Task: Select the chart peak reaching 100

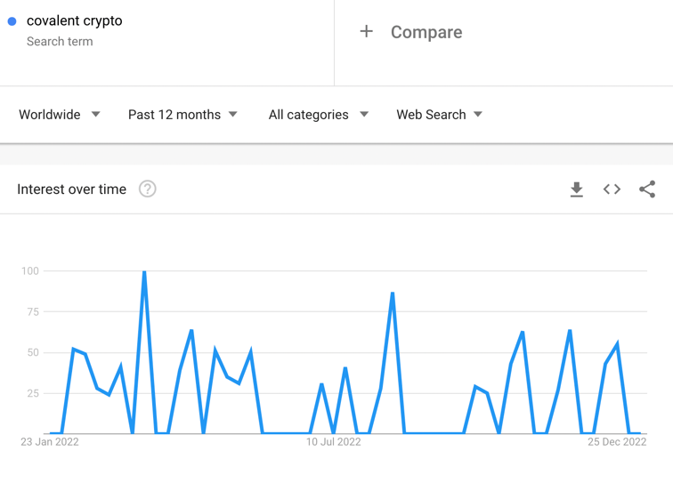Action: tap(144, 271)
